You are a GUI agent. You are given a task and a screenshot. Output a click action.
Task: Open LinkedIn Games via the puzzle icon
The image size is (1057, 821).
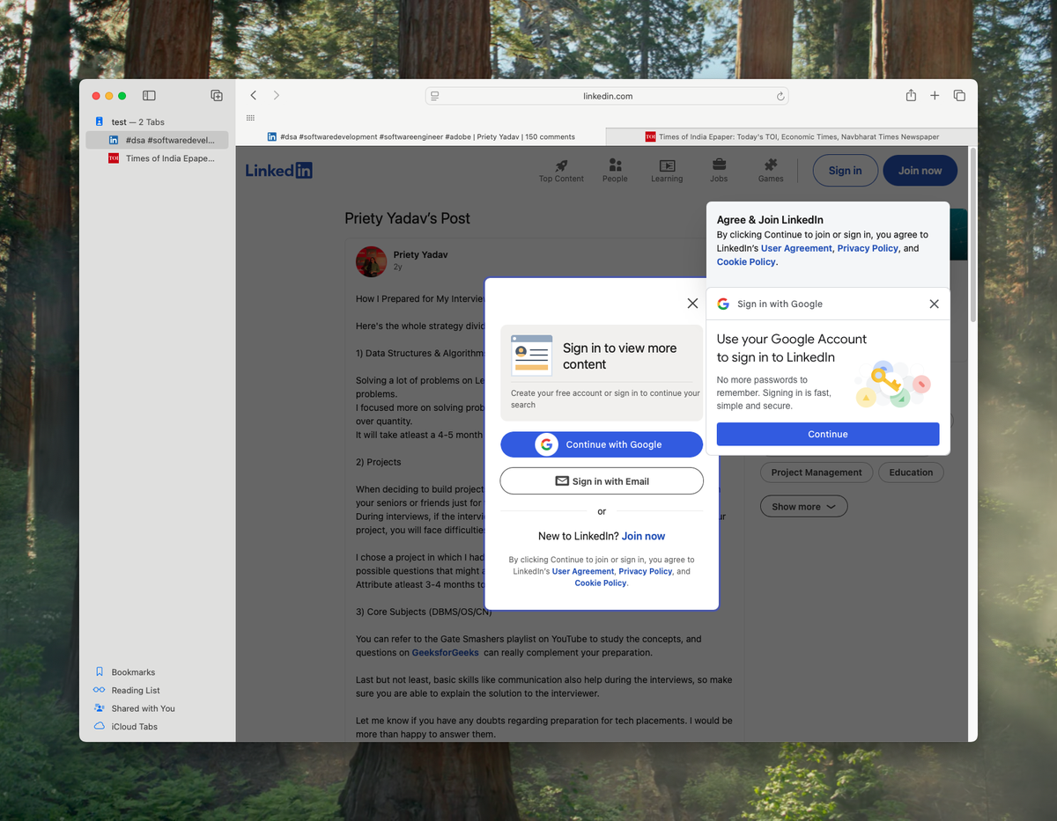pyautogui.click(x=770, y=164)
